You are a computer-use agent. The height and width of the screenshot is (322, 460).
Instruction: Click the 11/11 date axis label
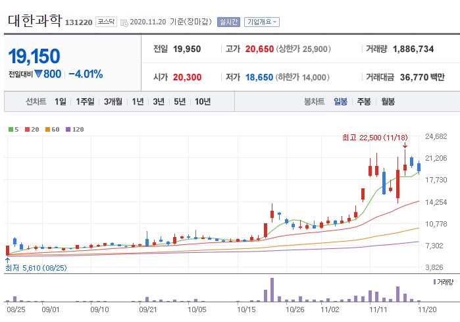tap(378, 309)
